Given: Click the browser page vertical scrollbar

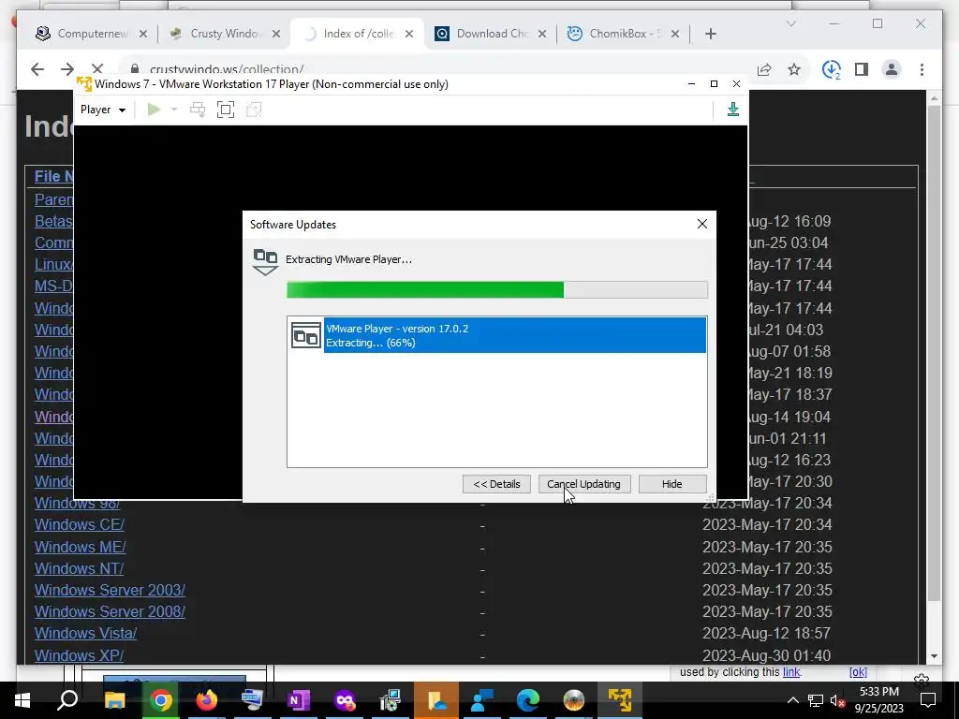Looking at the screenshot, I should click(934, 355).
